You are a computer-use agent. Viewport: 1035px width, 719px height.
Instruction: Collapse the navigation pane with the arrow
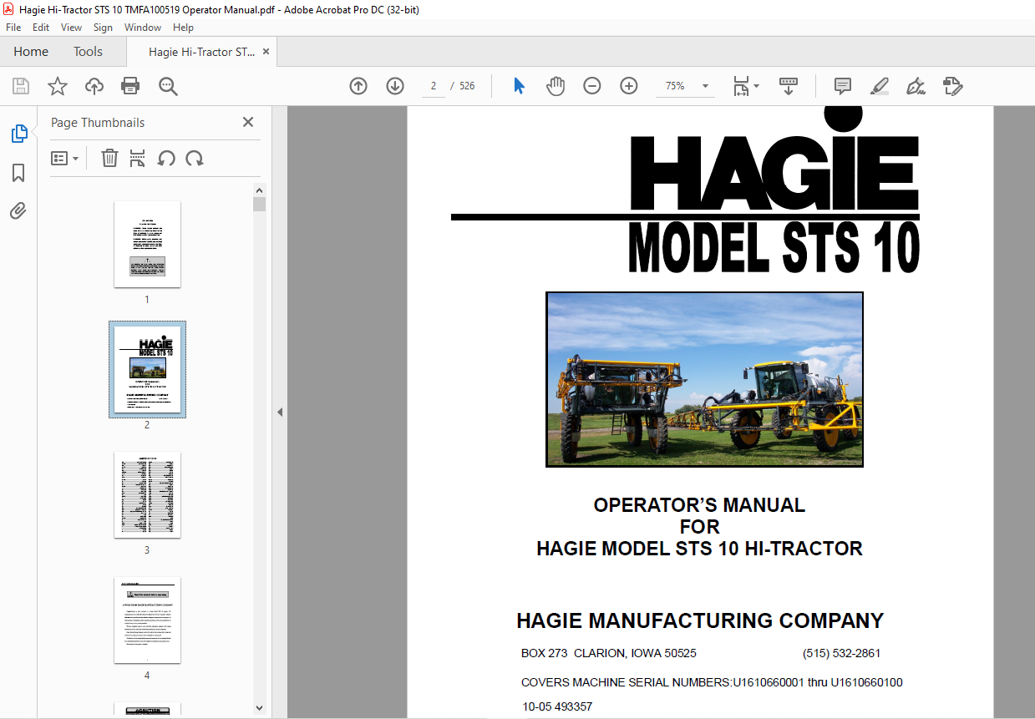[280, 412]
